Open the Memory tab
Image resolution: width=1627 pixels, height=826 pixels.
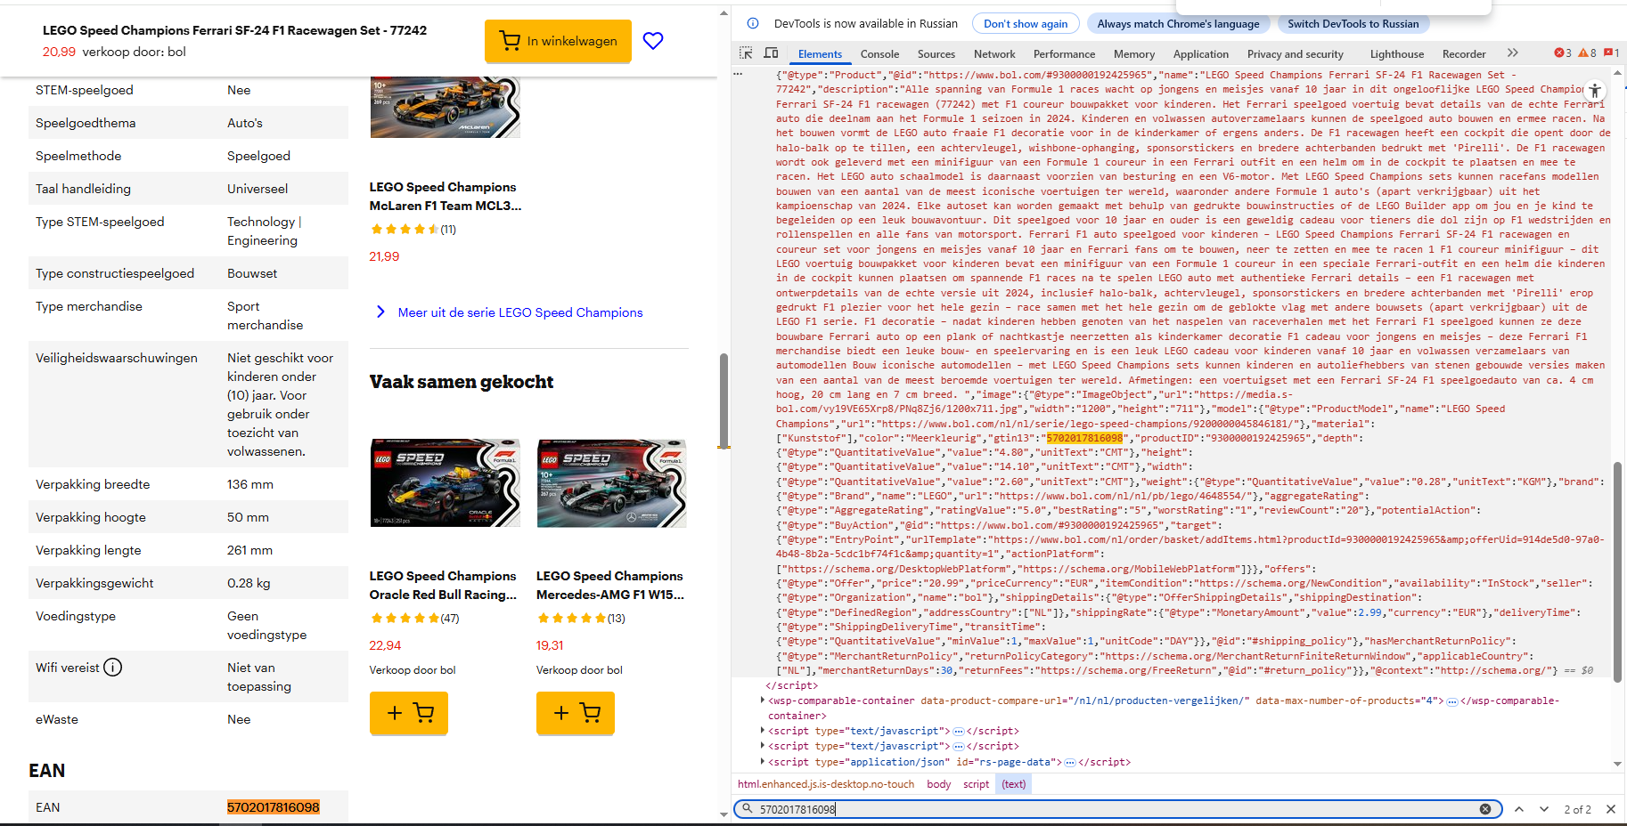coord(1133,54)
